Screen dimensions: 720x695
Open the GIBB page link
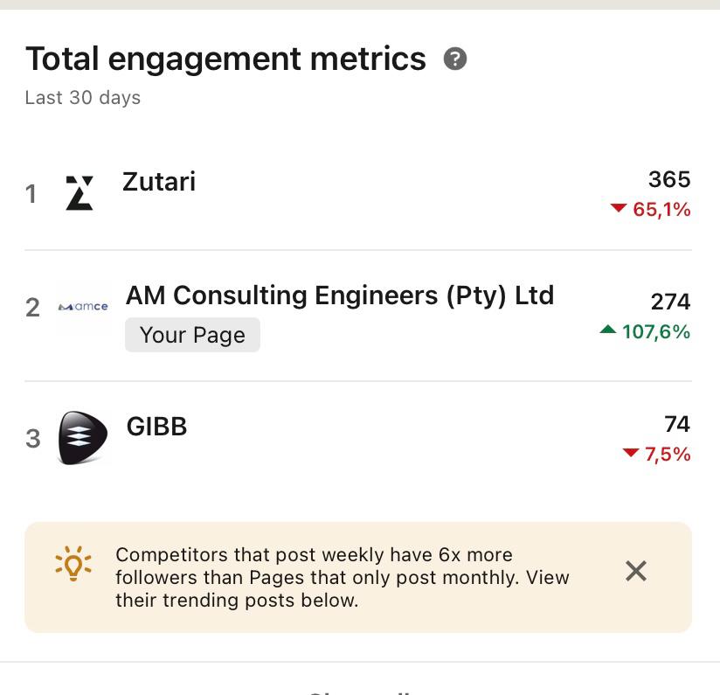point(156,427)
